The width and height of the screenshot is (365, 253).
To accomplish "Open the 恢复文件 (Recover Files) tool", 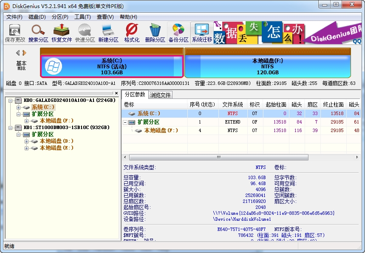I will click(x=62, y=33).
